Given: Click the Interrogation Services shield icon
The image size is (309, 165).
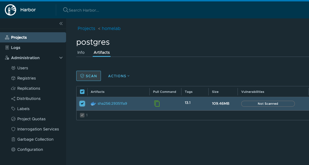Looking at the screenshot, I should pyautogui.click(x=13, y=129).
